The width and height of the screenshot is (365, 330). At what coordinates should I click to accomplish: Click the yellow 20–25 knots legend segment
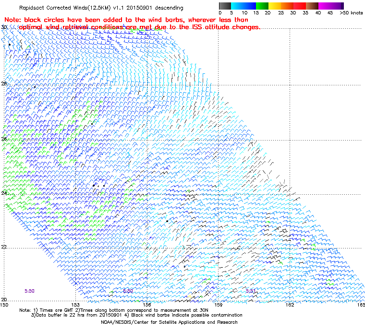pyautogui.click(x=275, y=6)
